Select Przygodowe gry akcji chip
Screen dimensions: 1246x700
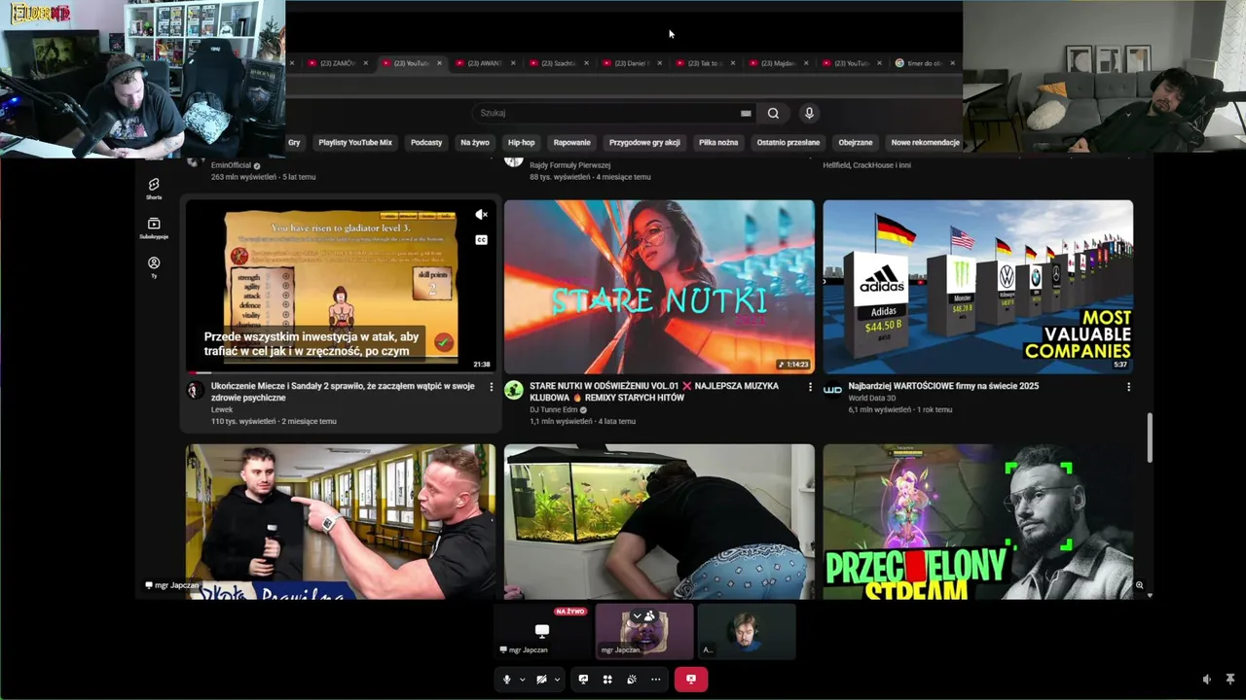[644, 142]
